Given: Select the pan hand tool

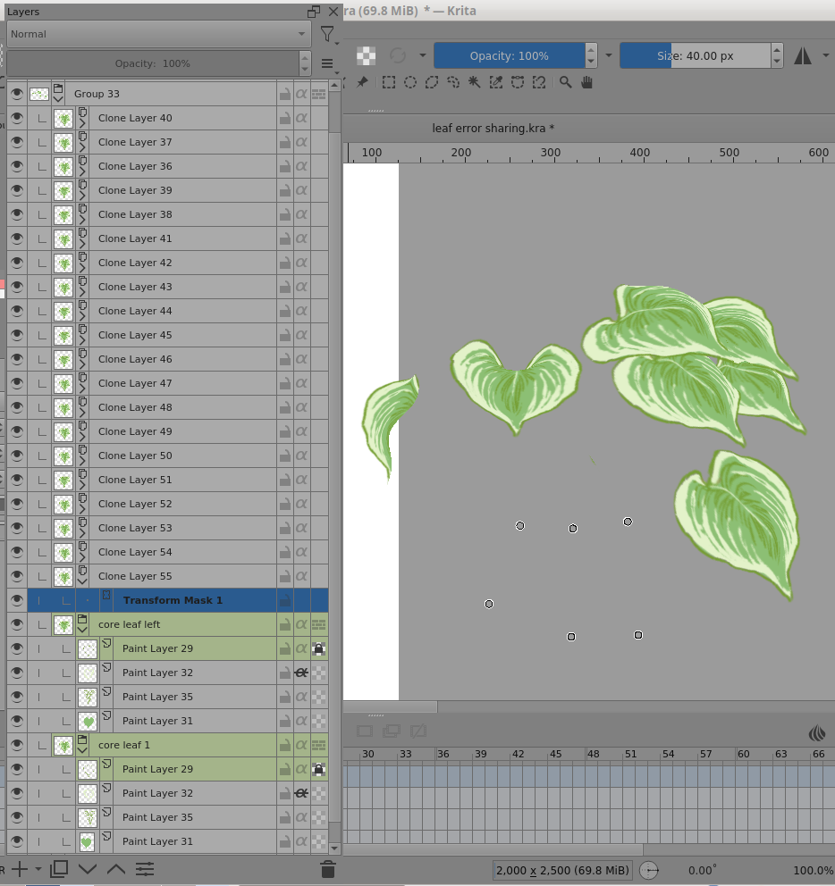Looking at the screenshot, I should pos(587,82).
